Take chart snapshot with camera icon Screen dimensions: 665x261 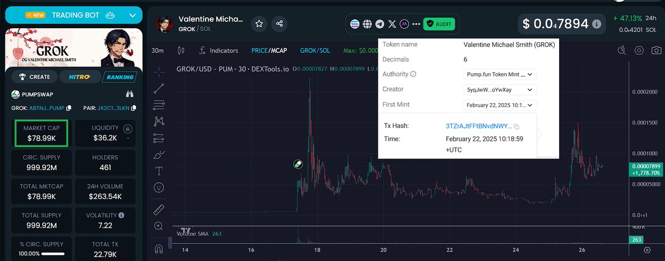tap(657, 50)
